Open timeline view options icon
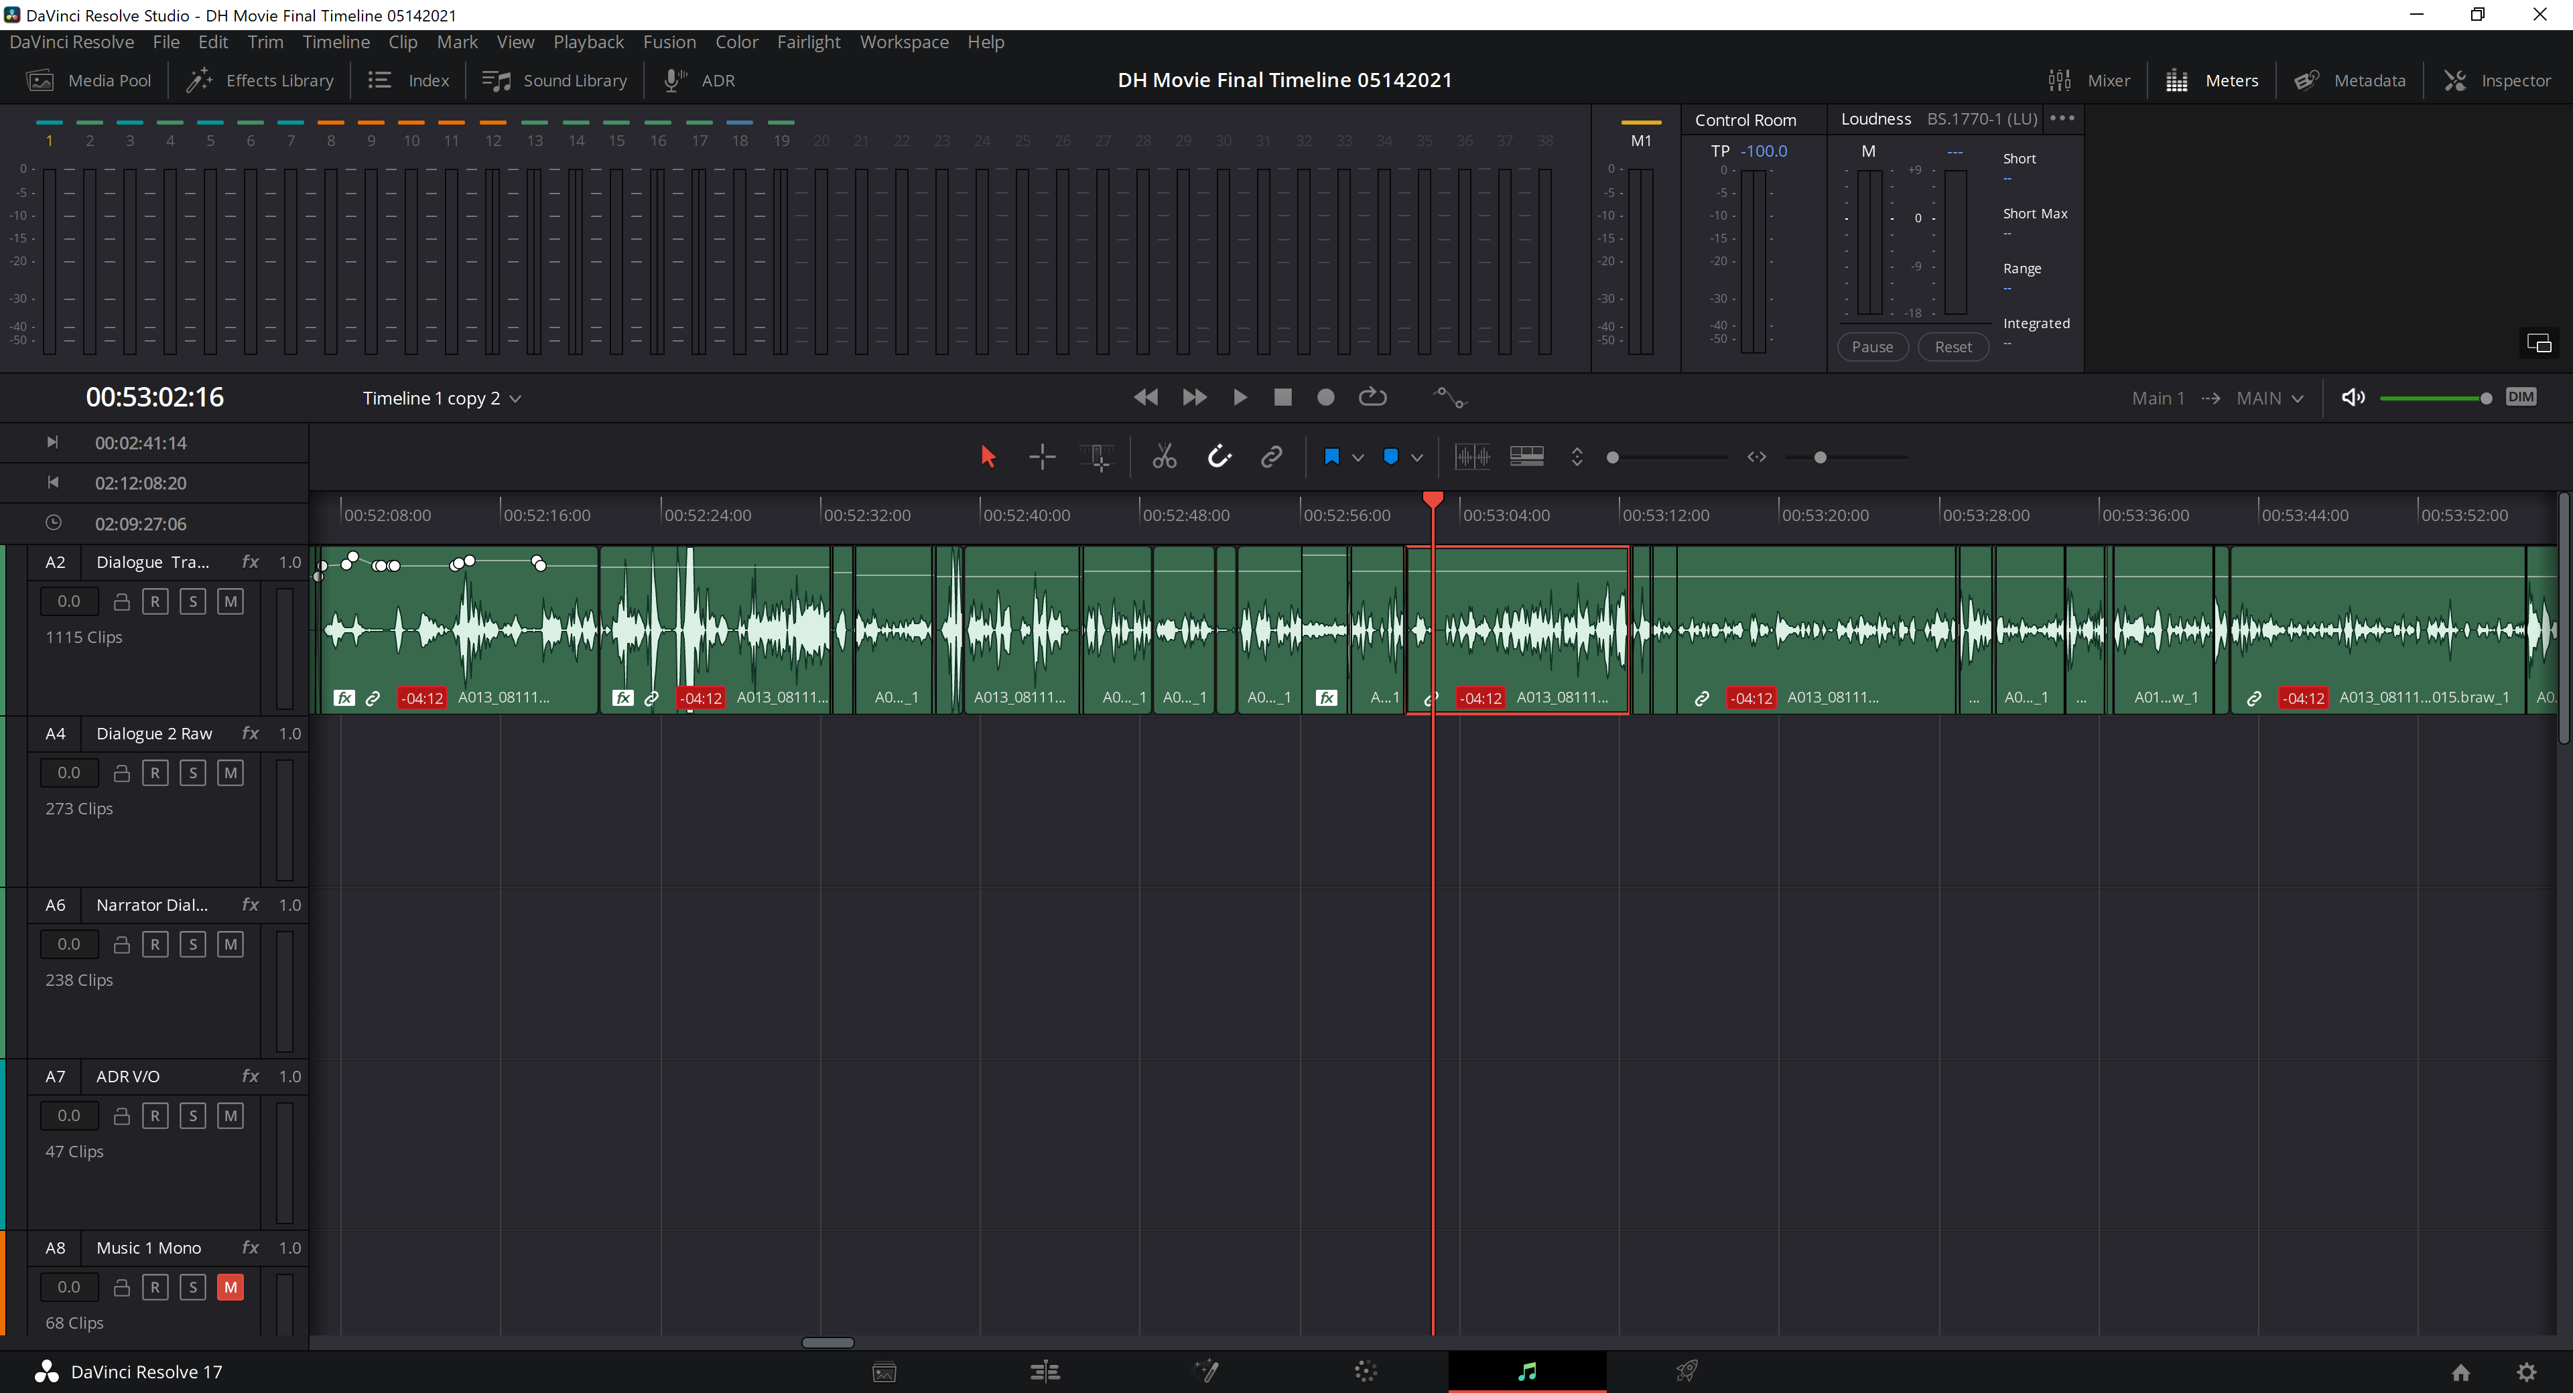The image size is (2573, 1393). [x=1526, y=457]
